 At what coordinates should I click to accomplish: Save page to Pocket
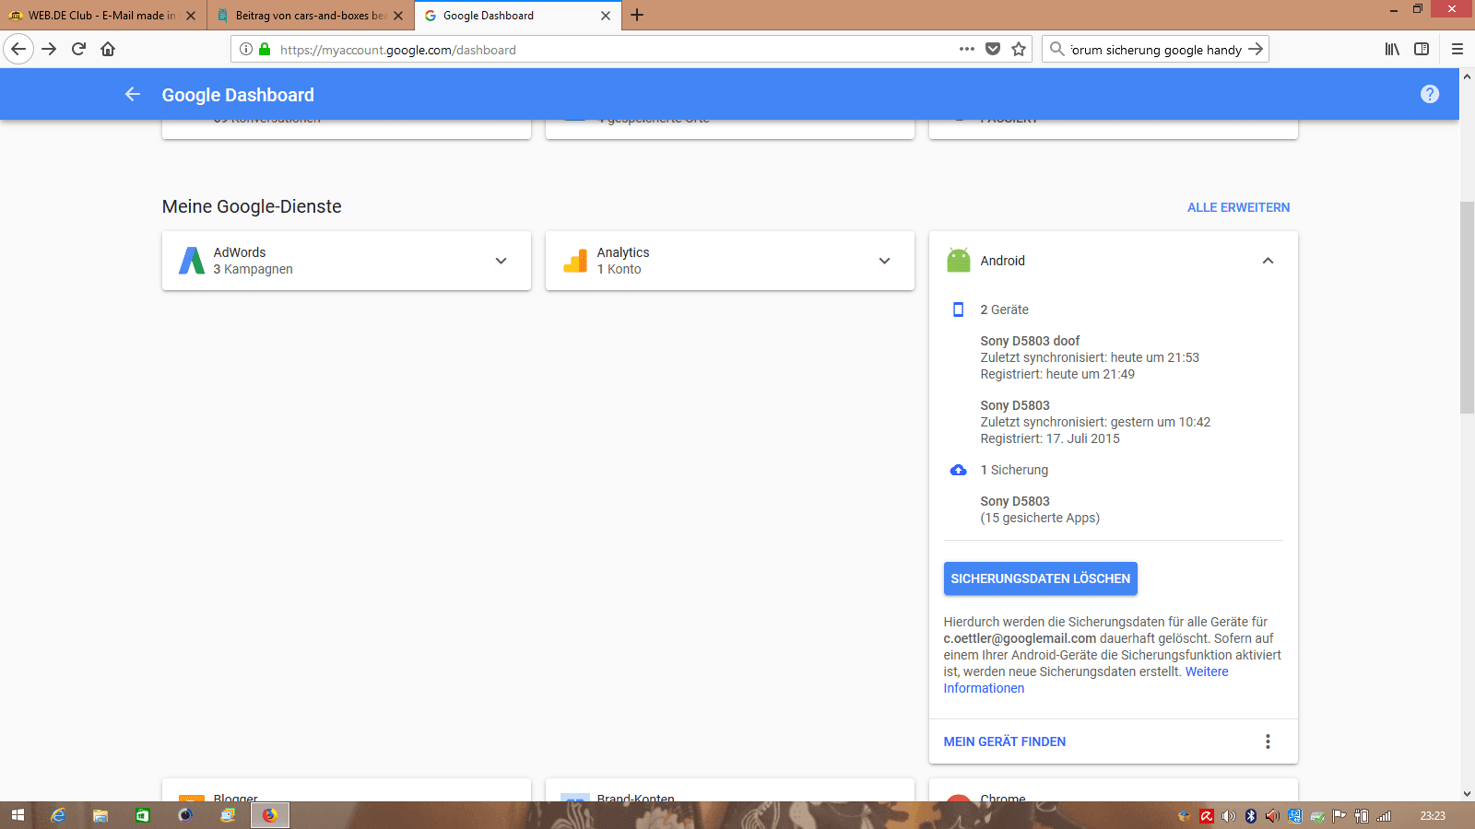[993, 49]
